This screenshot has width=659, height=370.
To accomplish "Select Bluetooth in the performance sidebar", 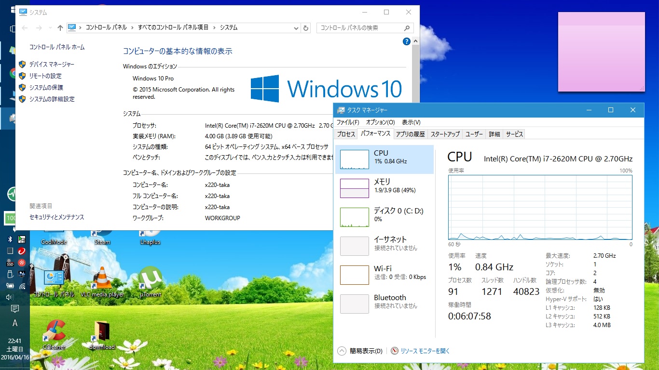I will pyautogui.click(x=384, y=304).
